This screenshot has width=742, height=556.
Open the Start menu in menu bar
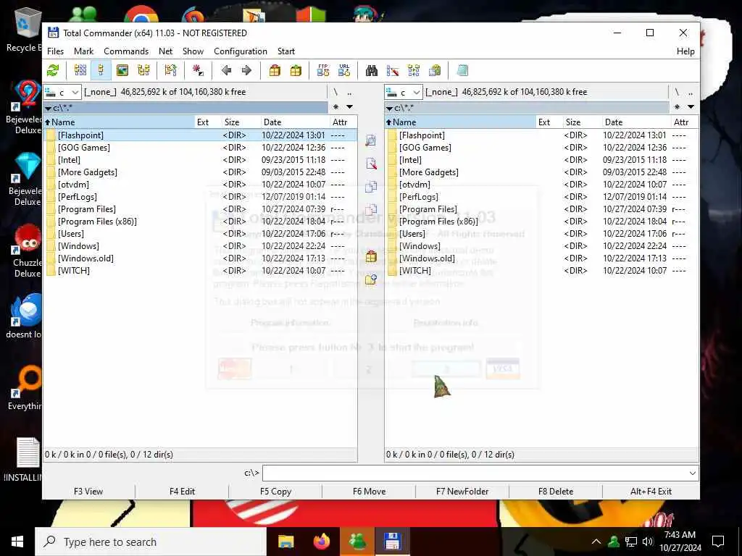pos(285,51)
